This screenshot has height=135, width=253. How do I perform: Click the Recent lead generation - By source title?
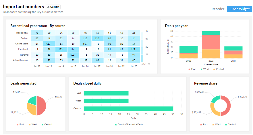coord(38,26)
